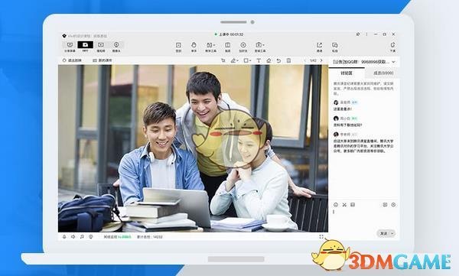Click the raise hand icon

tap(194, 45)
